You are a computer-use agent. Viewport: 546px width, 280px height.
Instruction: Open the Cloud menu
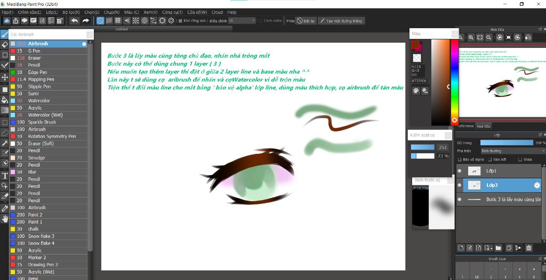point(217,12)
